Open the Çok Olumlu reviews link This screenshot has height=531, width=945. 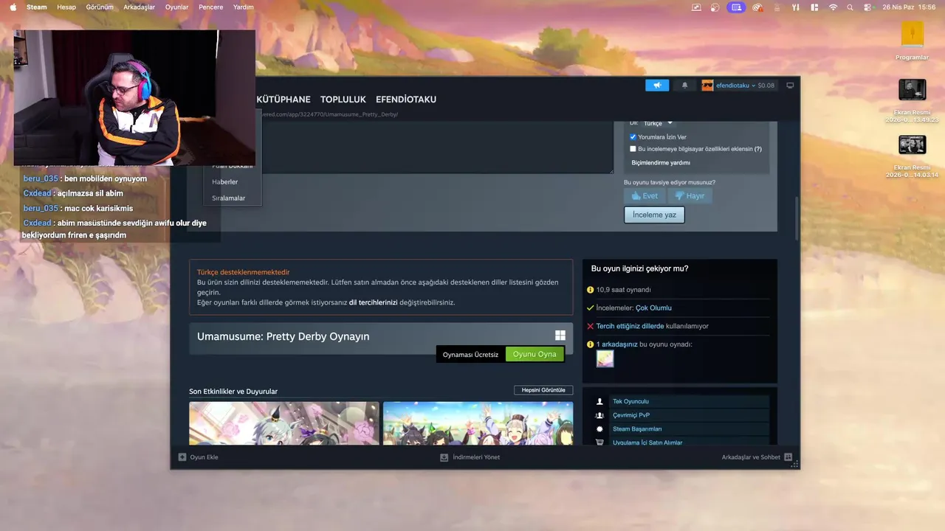(x=653, y=308)
